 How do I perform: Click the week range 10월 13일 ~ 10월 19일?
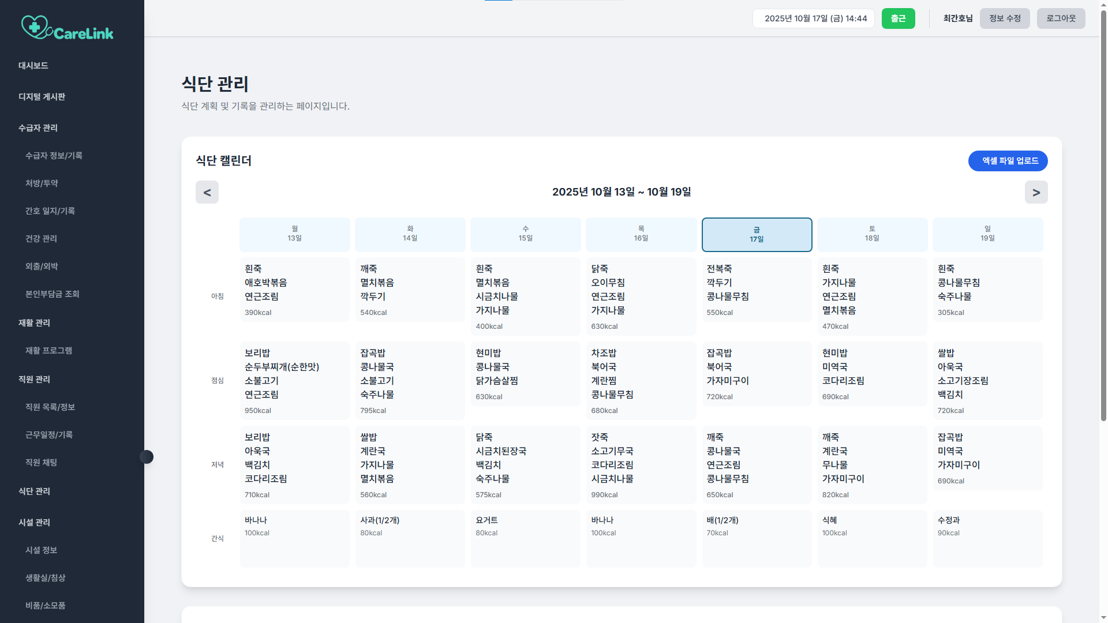[622, 192]
